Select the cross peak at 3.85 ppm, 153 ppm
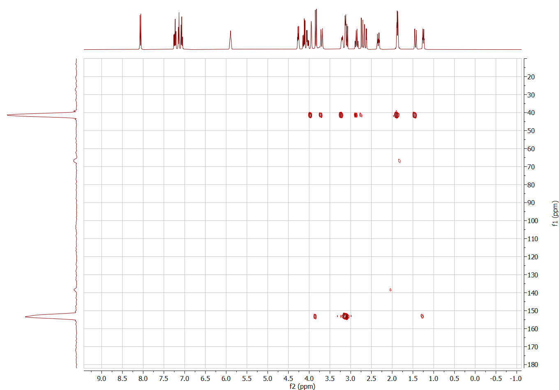Viewport: 559px width, 390px height. 315,316
